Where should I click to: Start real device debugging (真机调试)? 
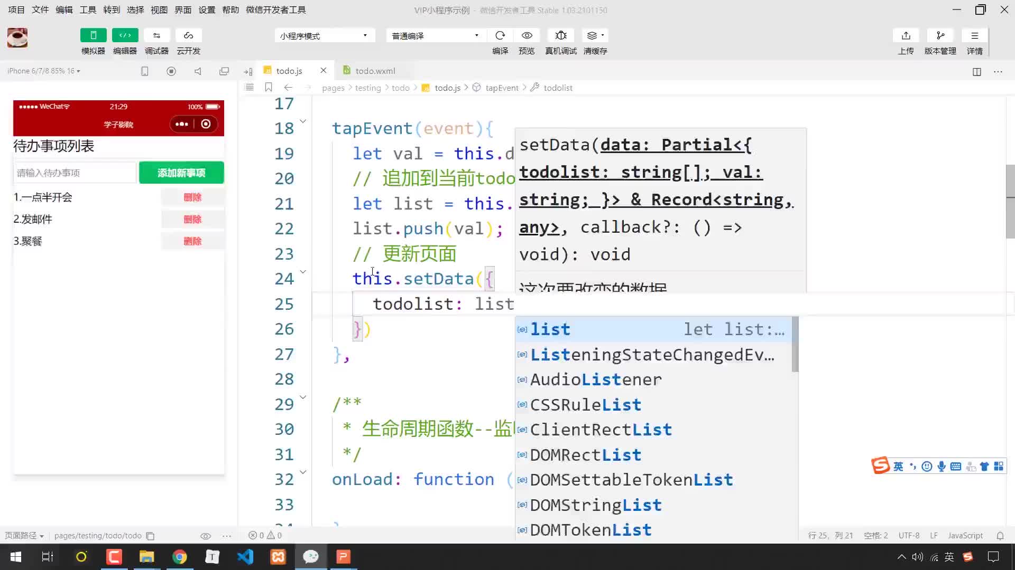coord(561,35)
